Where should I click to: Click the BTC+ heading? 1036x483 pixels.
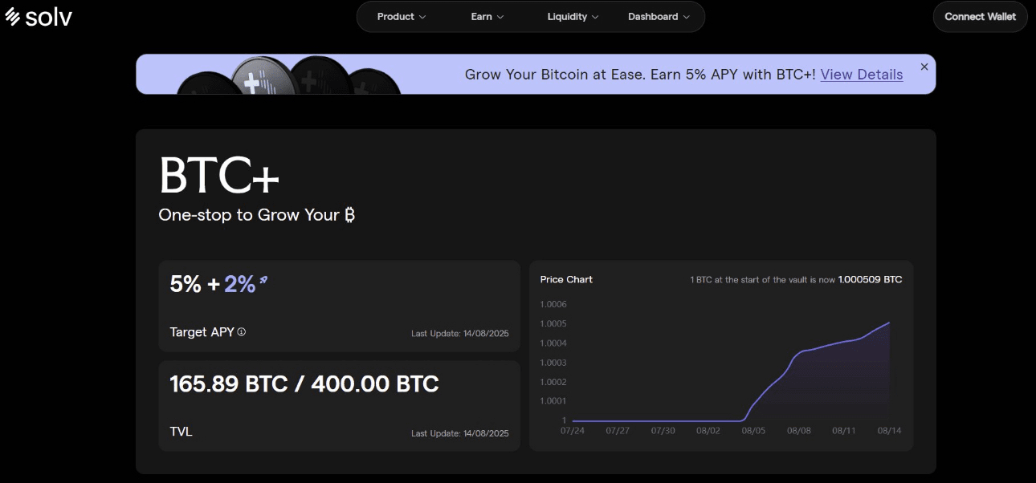[x=219, y=174]
